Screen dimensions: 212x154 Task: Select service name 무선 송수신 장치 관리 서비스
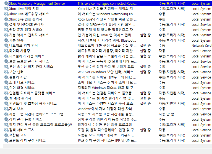click(x=31, y=67)
